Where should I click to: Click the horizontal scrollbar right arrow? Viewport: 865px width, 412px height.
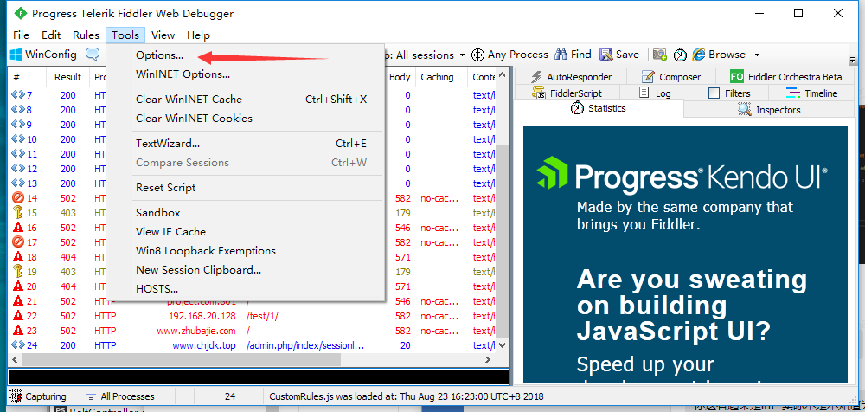point(488,359)
